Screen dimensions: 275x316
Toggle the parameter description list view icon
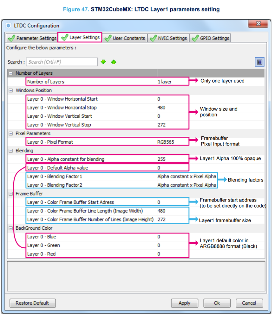(x=259, y=62)
